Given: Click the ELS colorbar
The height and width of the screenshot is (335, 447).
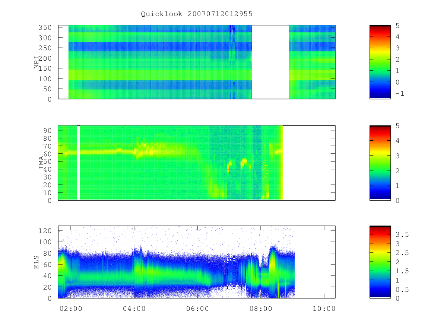Looking at the screenshot, I should (x=380, y=262).
